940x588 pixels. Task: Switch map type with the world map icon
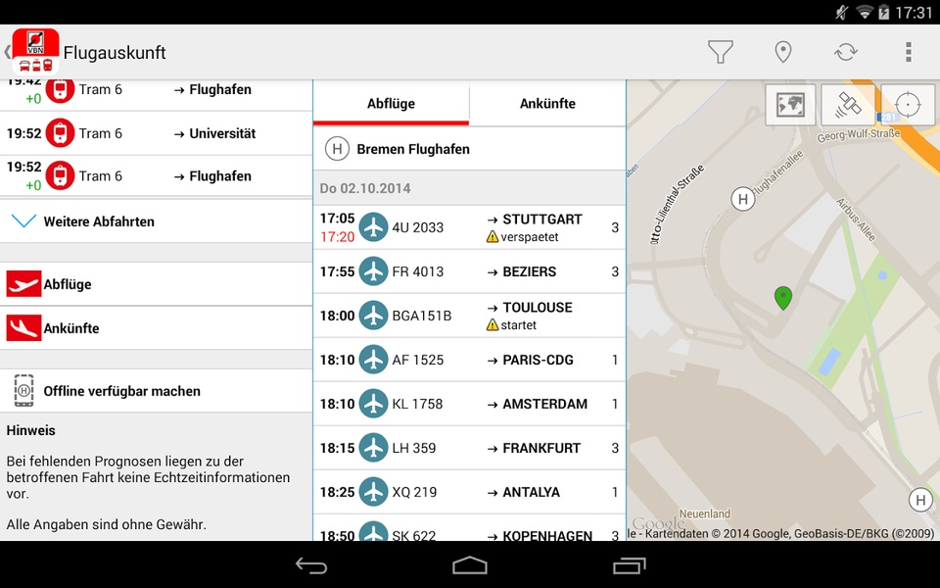click(x=790, y=105)
